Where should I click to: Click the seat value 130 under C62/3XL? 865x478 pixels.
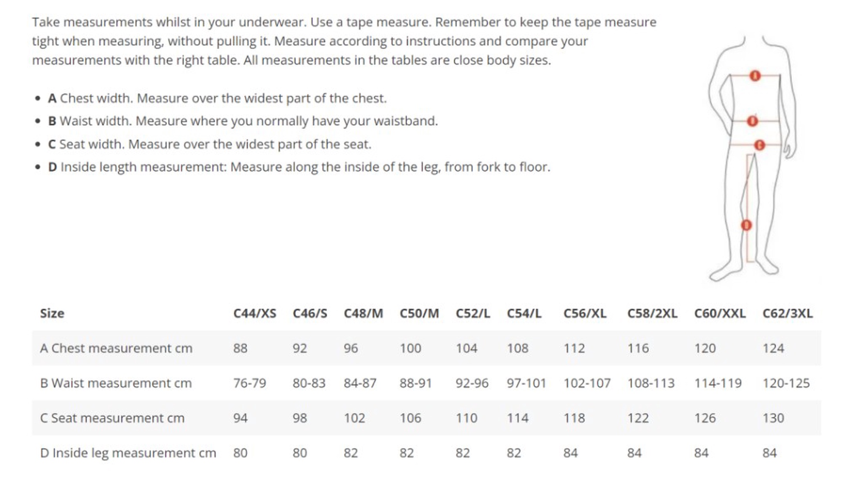point(773,418)
